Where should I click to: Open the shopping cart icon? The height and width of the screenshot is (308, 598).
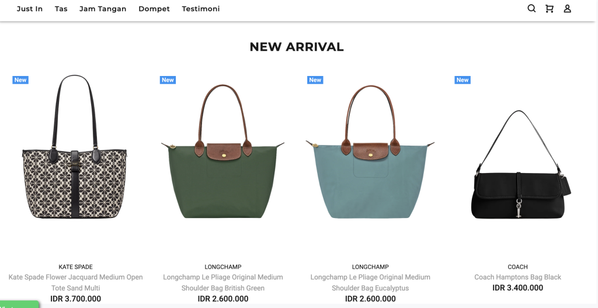click(x=549, y=8)
